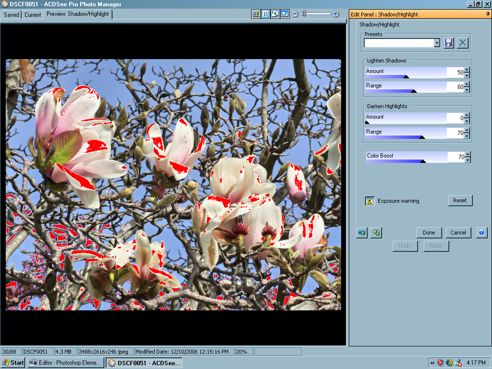Switch to the Current tab
The width and height of the screenshot is (492, 369).
tap(33, 14)
